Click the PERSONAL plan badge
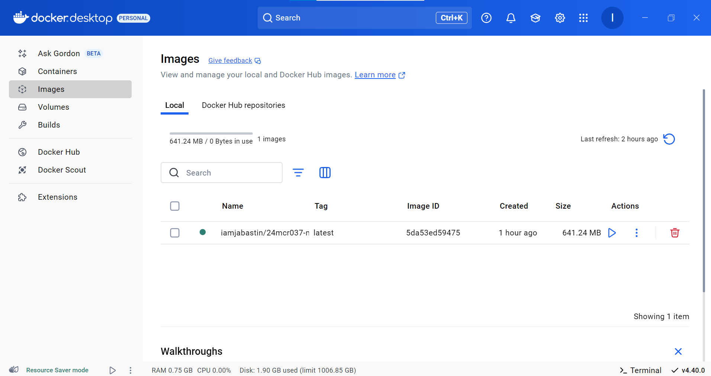This screenshot has height=376, width=711. pyautogui.click(x=133, y=18)
